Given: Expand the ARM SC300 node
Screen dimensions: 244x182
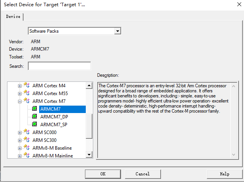Looking at the screenshot, I should [x=20, y=140].
